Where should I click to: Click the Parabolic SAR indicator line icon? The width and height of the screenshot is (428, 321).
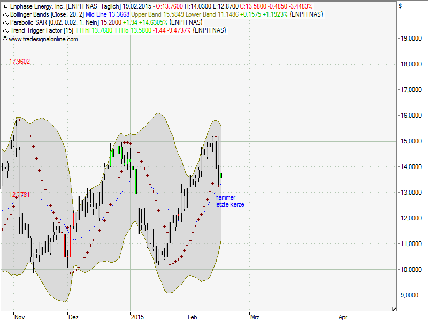(5, 22)
